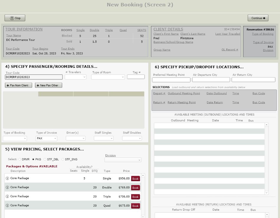The width and height of the screenshot is (280, 218).
Task: Click the Tour Name label link
Action: point(14,36)
